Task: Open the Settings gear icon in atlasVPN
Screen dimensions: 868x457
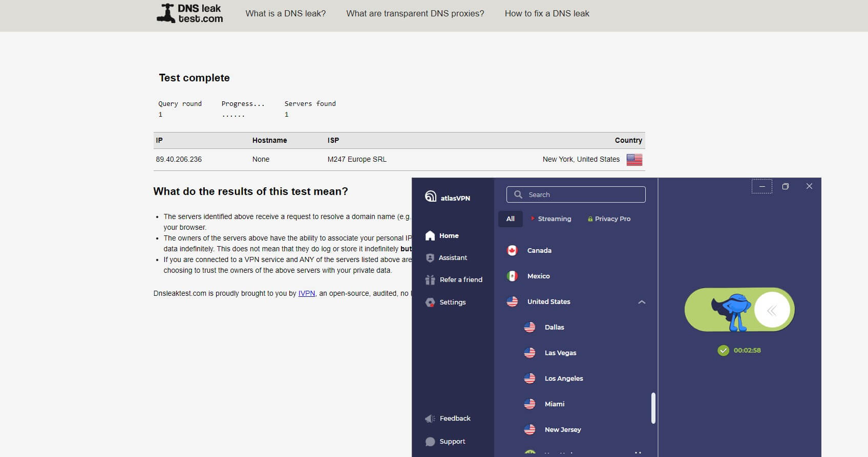Action: coord(430,302)
